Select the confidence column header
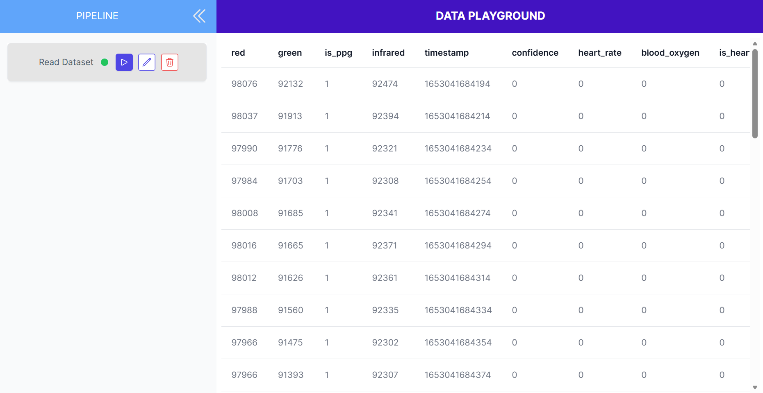The image size is (763, 393). click(x=535, y=53)
